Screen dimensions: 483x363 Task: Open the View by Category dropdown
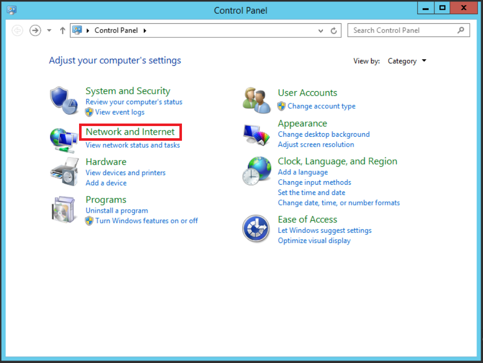[407, 61]
